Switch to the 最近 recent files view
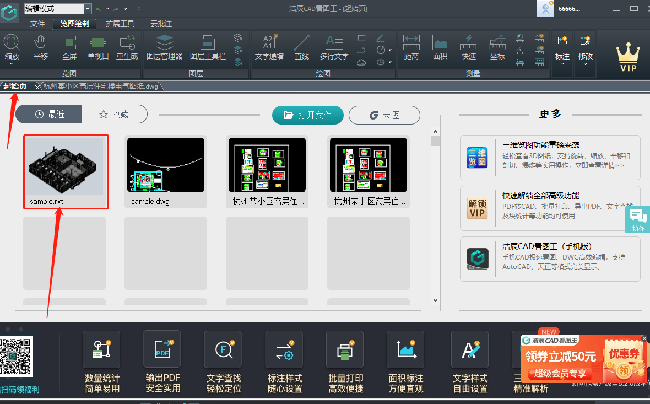Viewport: 650px width, 404px height. [x=49, y=114]
